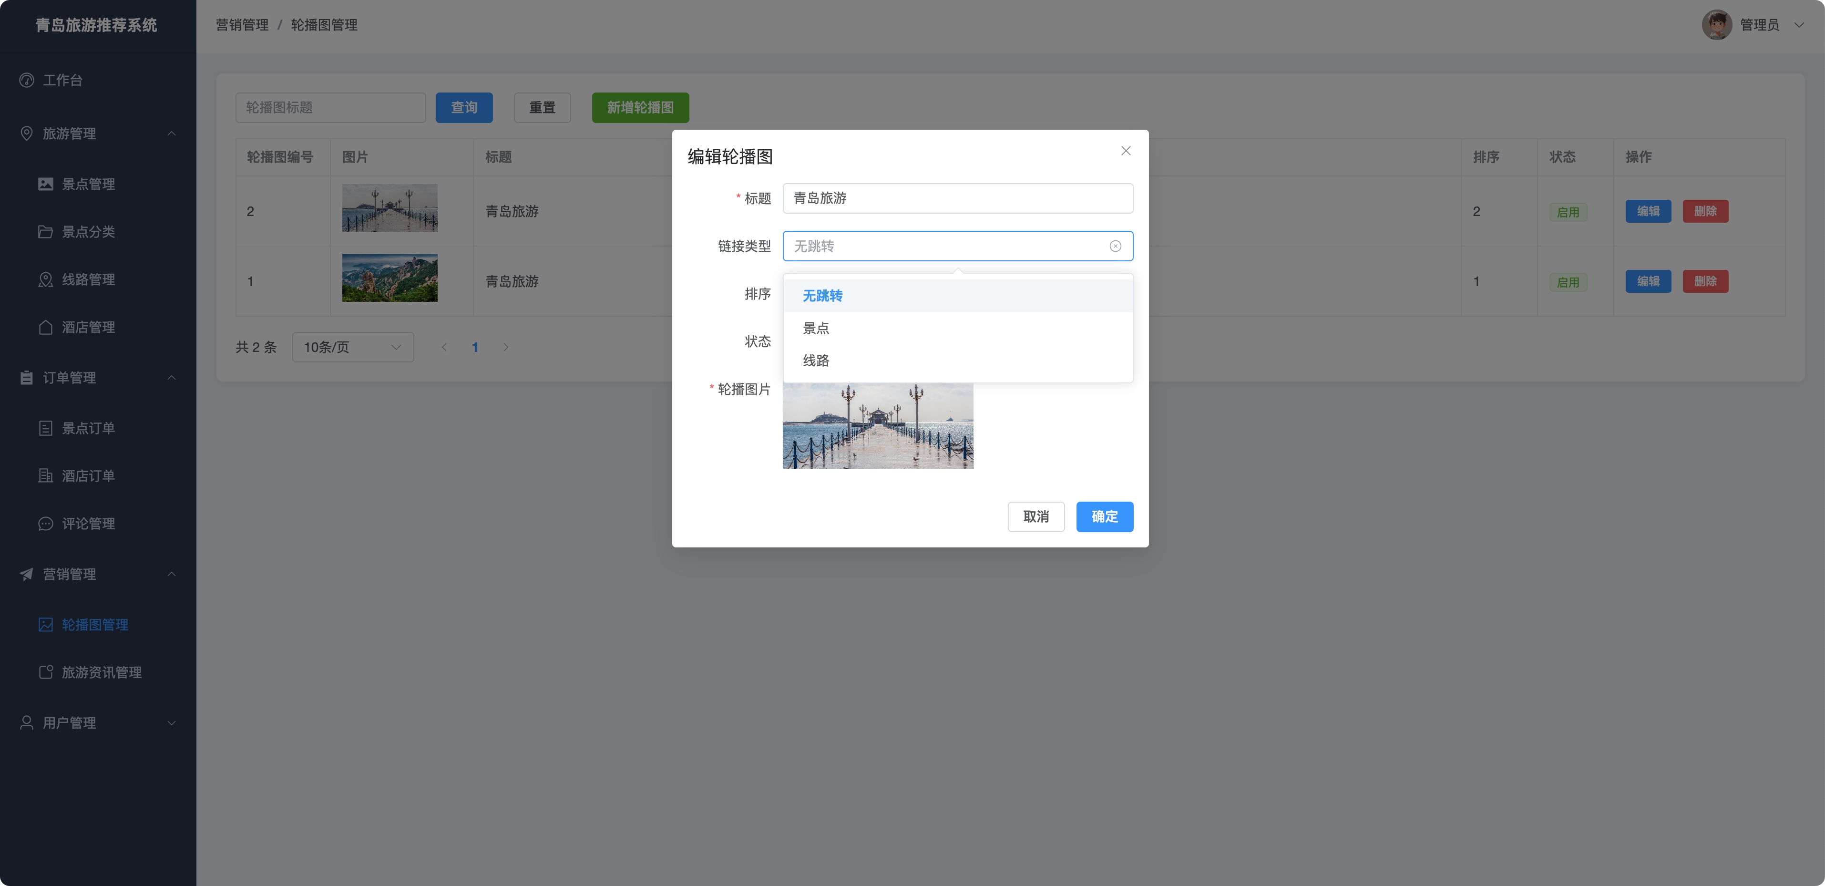This screenshot has width=1825, height=886.
Task: Click the 查询 search button
Action: coord(464,108)
